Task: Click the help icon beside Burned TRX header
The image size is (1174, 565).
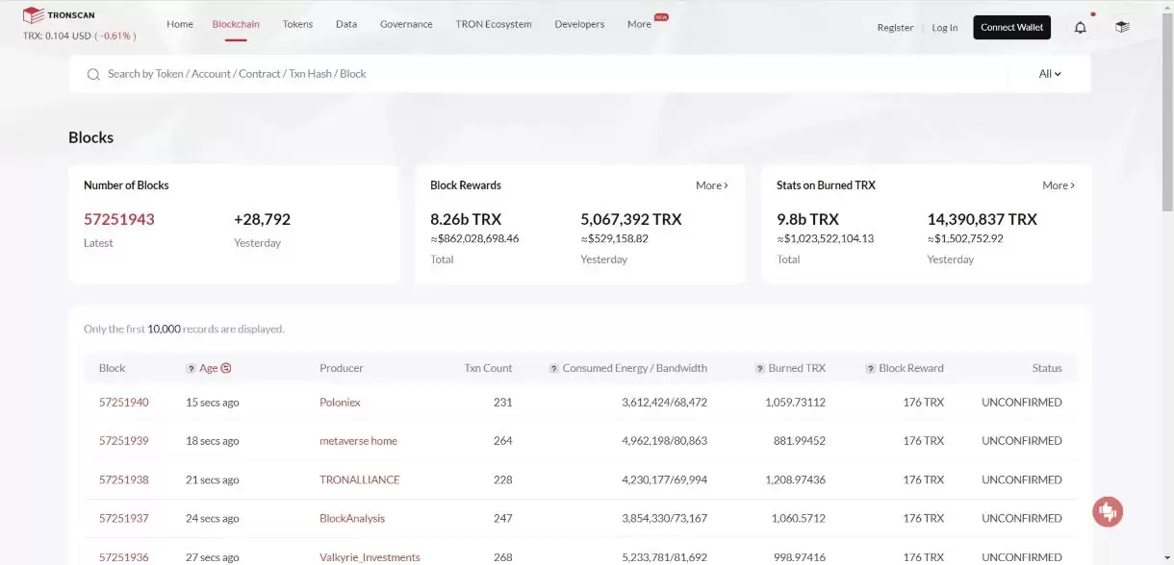Action: point(760,368)
